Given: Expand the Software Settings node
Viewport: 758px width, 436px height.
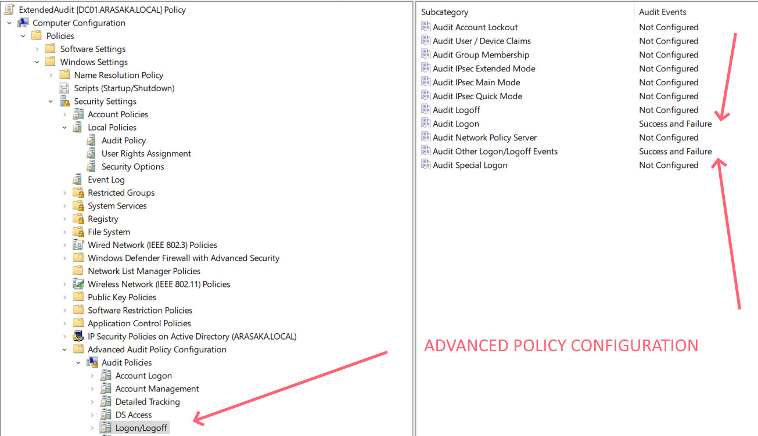Looking at the screenshot, I should [x=37, y=49].
